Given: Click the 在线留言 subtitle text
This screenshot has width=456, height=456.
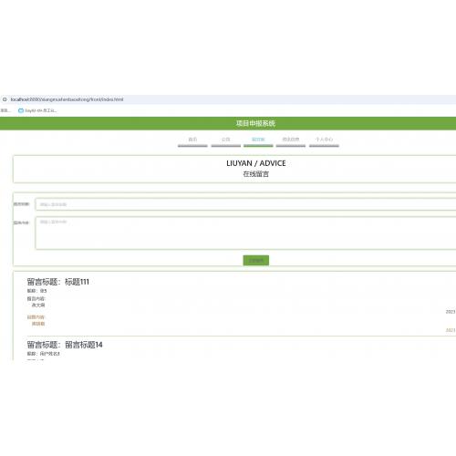Looking at the screenshot, I should pyautogui.click(x=256, y=174).
